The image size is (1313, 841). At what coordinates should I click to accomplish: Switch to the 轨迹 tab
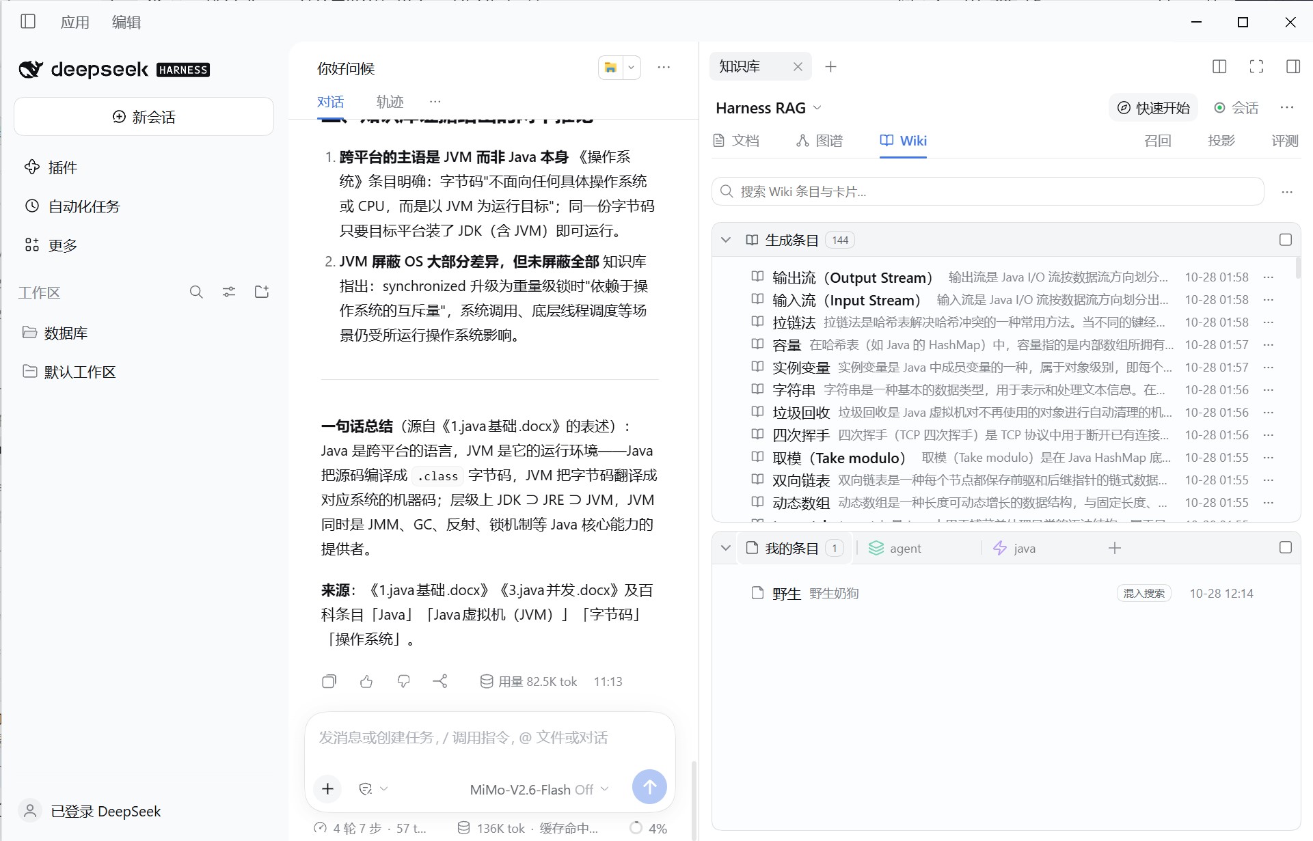(x=390, y=102)
